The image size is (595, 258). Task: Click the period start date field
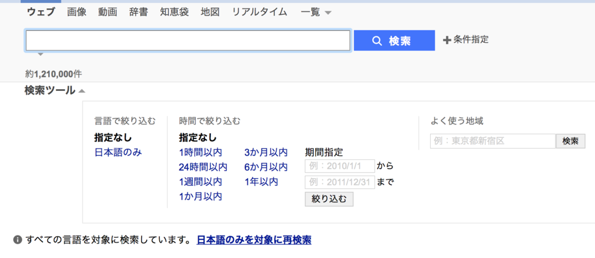click(x=339, y=166)
